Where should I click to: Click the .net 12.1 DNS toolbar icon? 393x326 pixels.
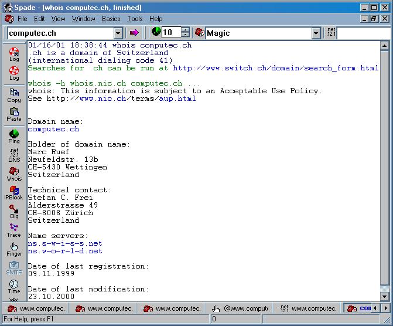point(331,32)
